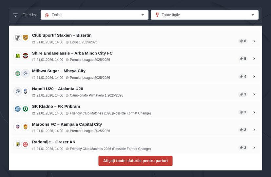Click the Kampala Capital City crest
The width and height of the screenshot is (271, 177).
(x=26, y=127)
